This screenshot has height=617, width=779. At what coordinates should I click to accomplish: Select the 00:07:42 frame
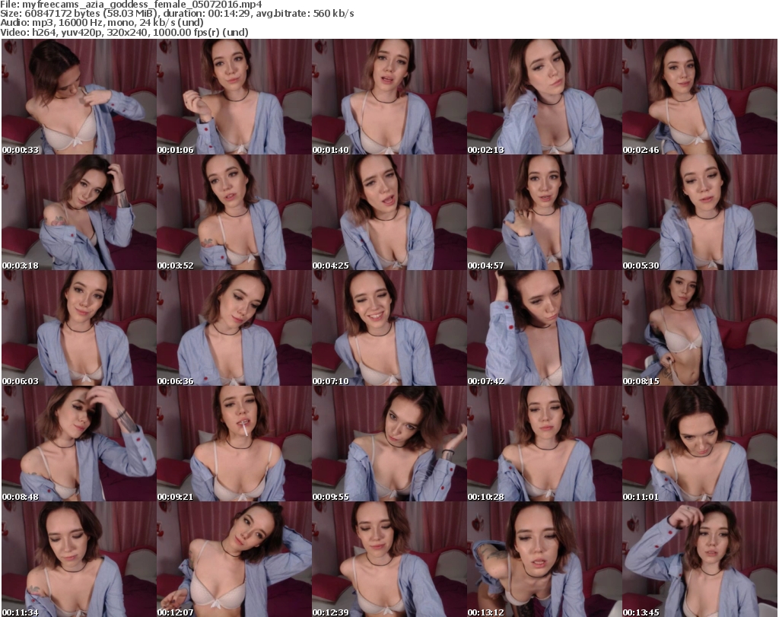pyautogui.click(x=544, y=329)
